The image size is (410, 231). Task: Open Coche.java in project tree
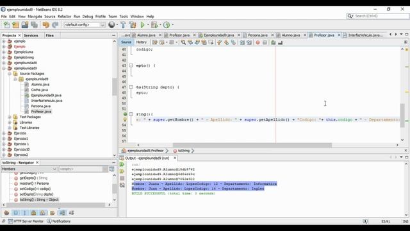(x=40, y=90)
